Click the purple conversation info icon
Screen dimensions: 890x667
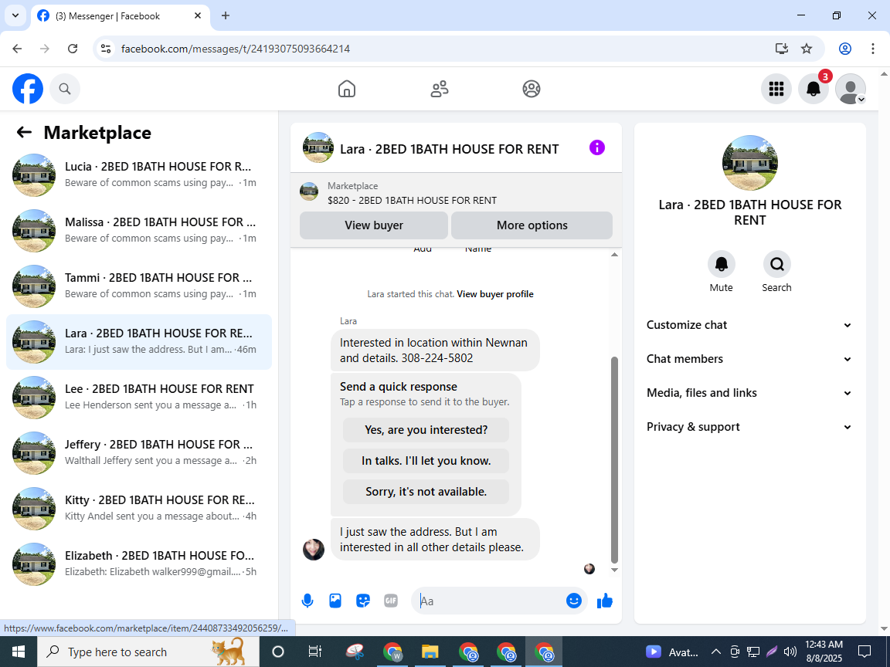(x=596, y=147)
